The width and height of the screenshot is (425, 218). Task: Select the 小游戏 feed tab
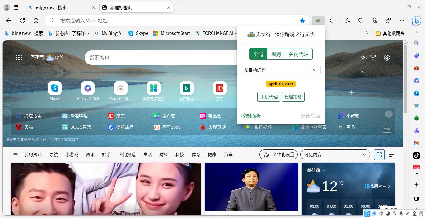(72, 154)
